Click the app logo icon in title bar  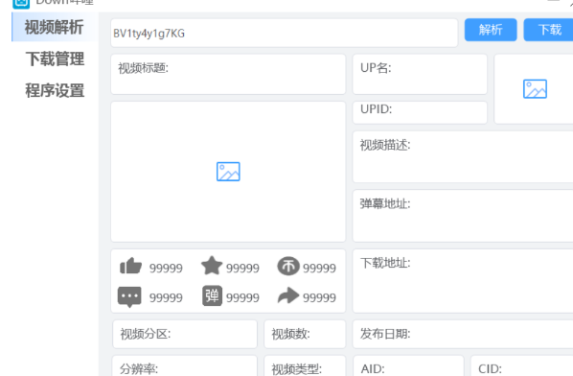point(21,3)
